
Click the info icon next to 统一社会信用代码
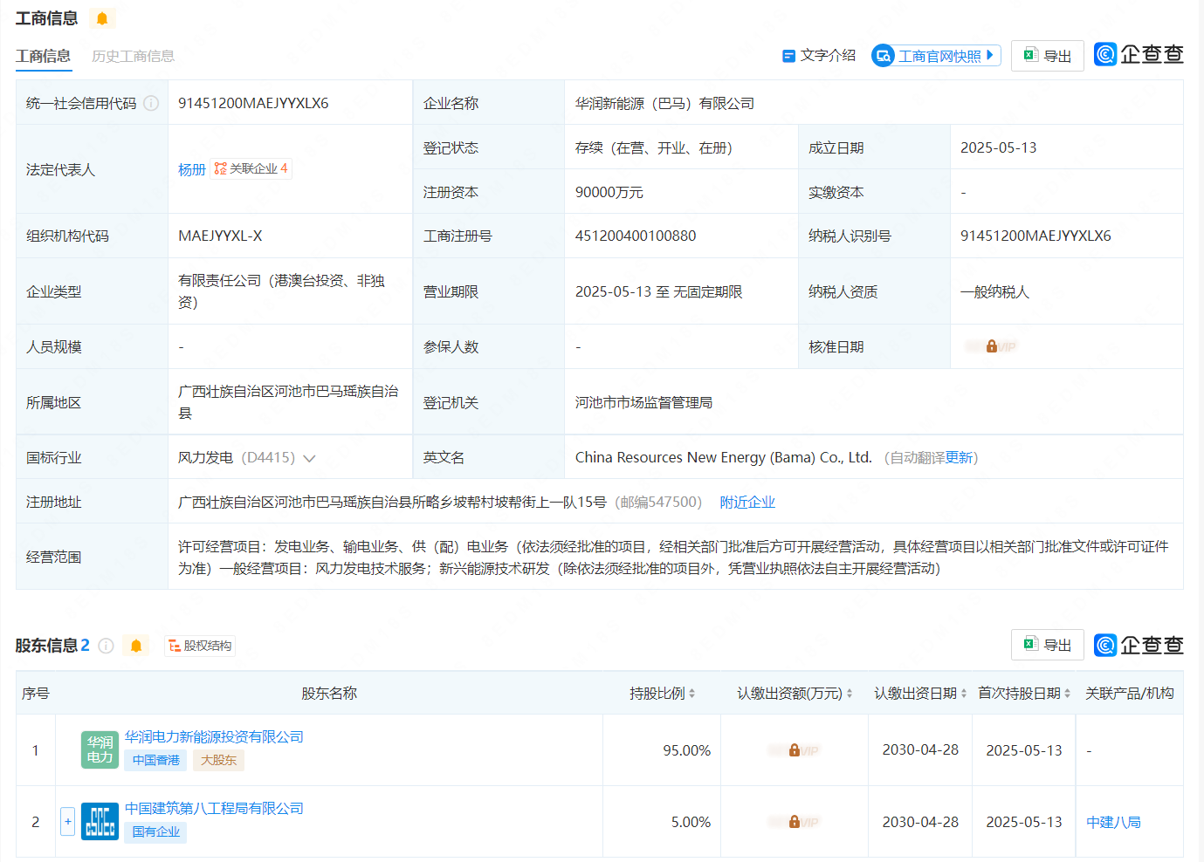(x=152, y=102)
